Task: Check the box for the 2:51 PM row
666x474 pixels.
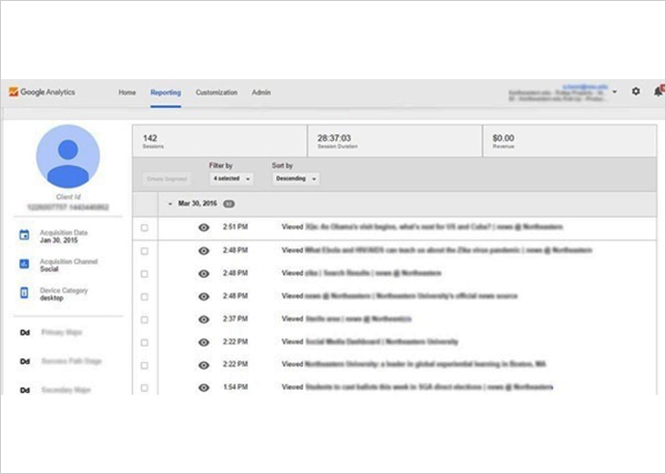Action: (x=145, y=228)
